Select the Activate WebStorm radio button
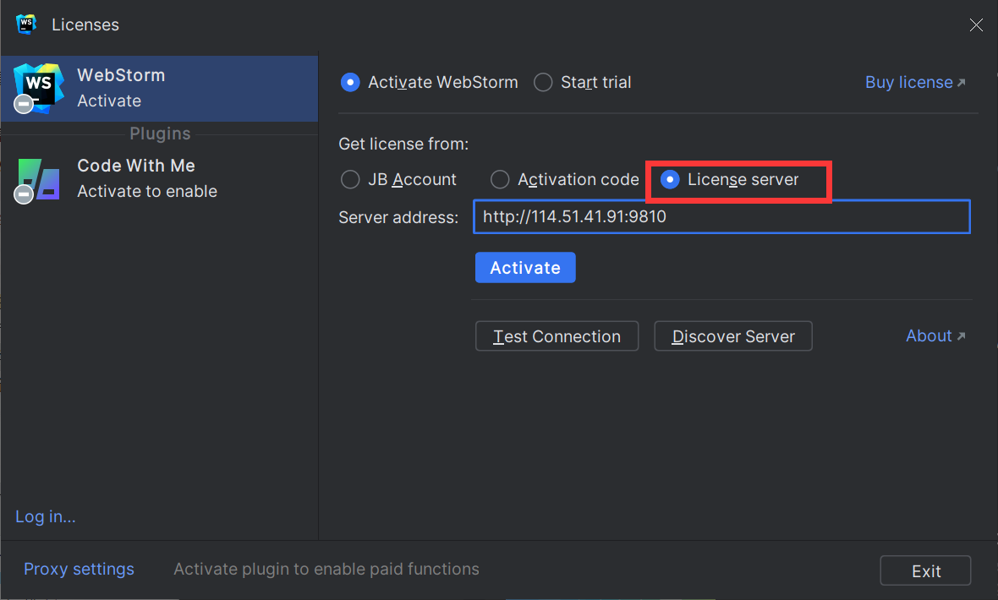998x600 pixels. pos(350,82)
